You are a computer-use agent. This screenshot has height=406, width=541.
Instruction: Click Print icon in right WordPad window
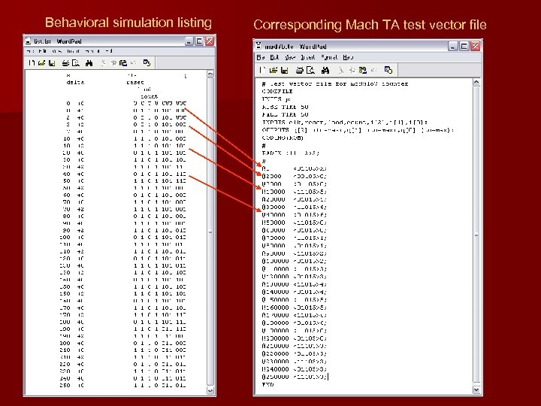tap(300, 71)
